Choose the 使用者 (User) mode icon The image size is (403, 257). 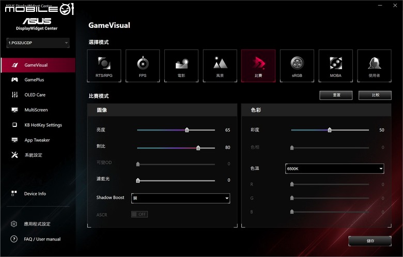(374, 66)
